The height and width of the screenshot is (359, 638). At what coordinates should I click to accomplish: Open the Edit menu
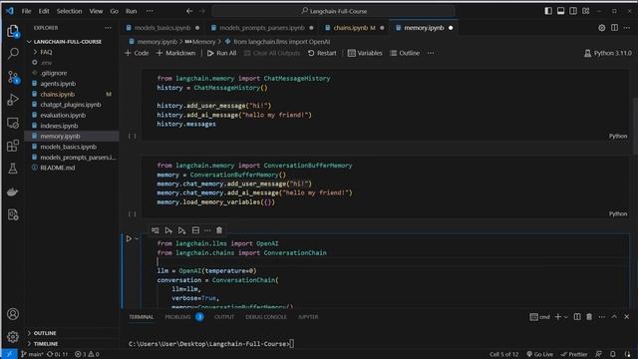pos(44,11)
